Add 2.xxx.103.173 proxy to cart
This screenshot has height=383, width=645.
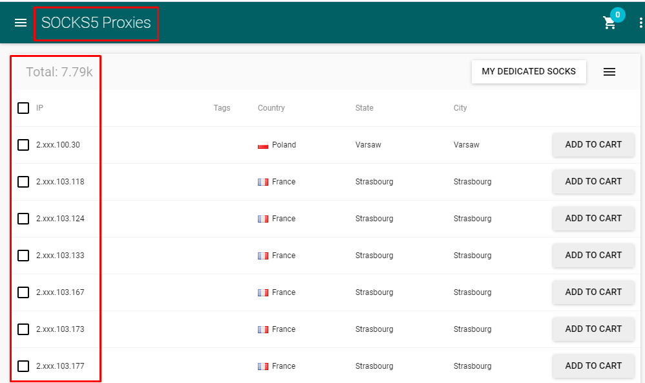[593, 329]
